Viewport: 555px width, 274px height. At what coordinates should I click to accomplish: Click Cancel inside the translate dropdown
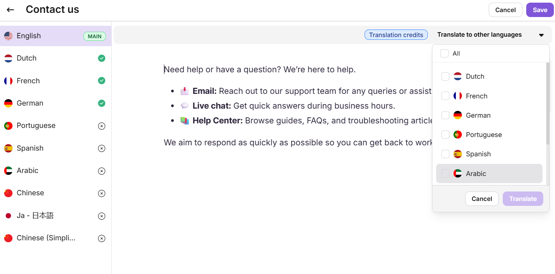pyautogui.click(x=482, y=198)
